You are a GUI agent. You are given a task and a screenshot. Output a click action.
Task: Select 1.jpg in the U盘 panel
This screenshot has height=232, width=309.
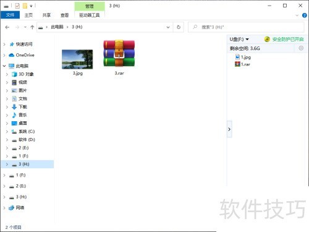pos(243,57)
